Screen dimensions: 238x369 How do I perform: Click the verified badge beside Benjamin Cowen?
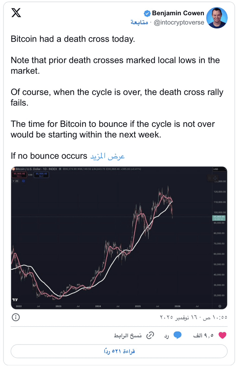click(x=147, y=13)
